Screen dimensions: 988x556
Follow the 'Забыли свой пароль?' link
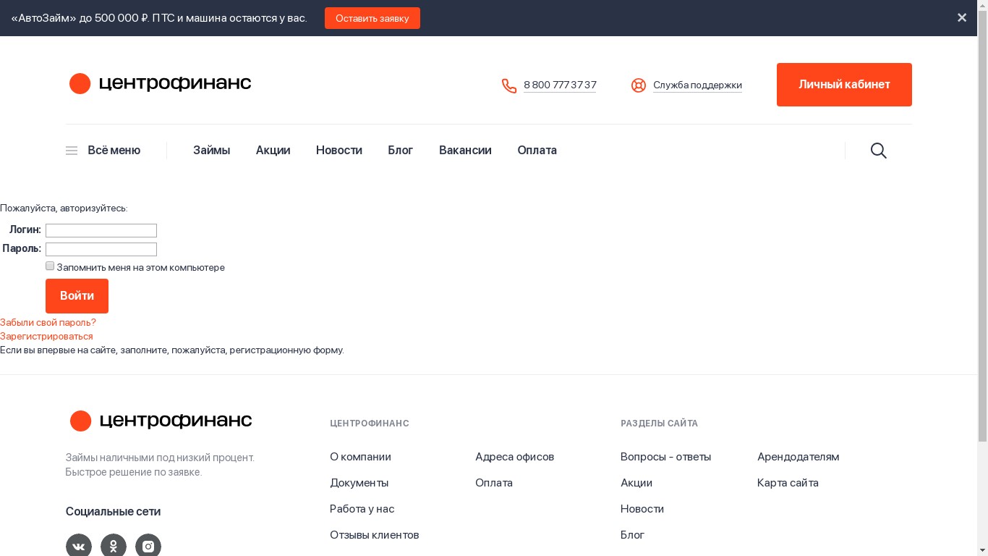click(48, 323)
